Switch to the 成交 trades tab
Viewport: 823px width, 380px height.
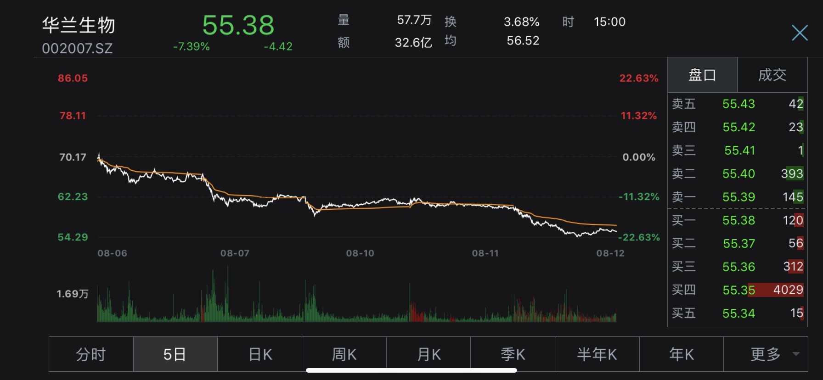click(772, 75)
